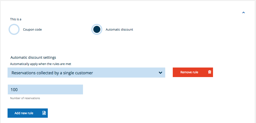Click the down arrow in the rule dropdown
256x123 pixels.
[x=160, y=73]
